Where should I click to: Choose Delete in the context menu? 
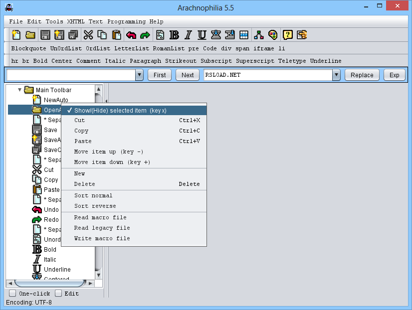pyautogui.click(x=134, y=184)
